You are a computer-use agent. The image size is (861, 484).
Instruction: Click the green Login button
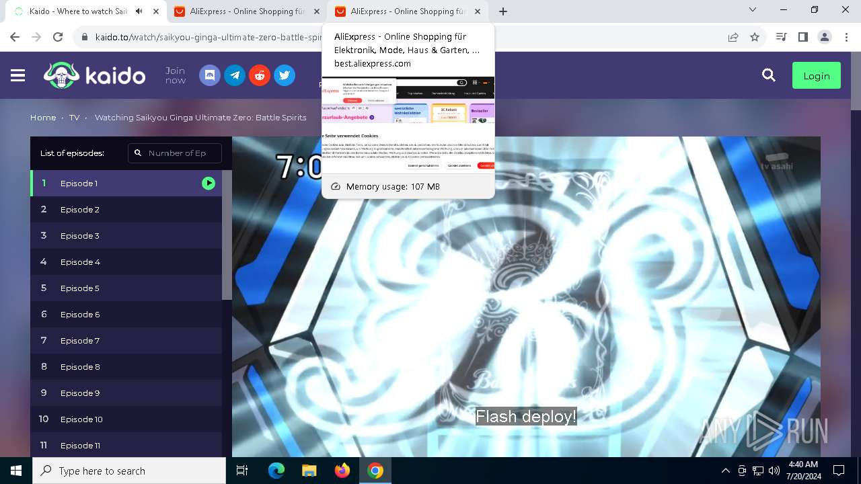(817, 75)
